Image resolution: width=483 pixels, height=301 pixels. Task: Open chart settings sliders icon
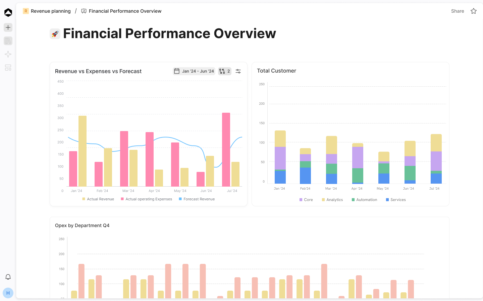238,71
